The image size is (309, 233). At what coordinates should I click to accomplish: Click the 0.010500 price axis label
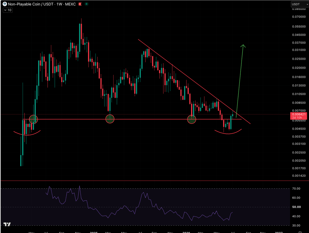[299, 94]
